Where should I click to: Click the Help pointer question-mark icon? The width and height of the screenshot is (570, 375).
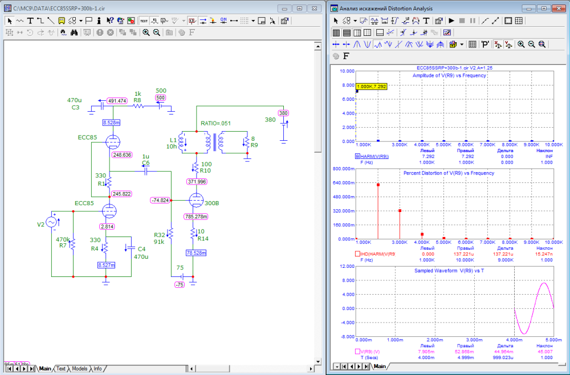pyautogui.click(x=109, y=20)
